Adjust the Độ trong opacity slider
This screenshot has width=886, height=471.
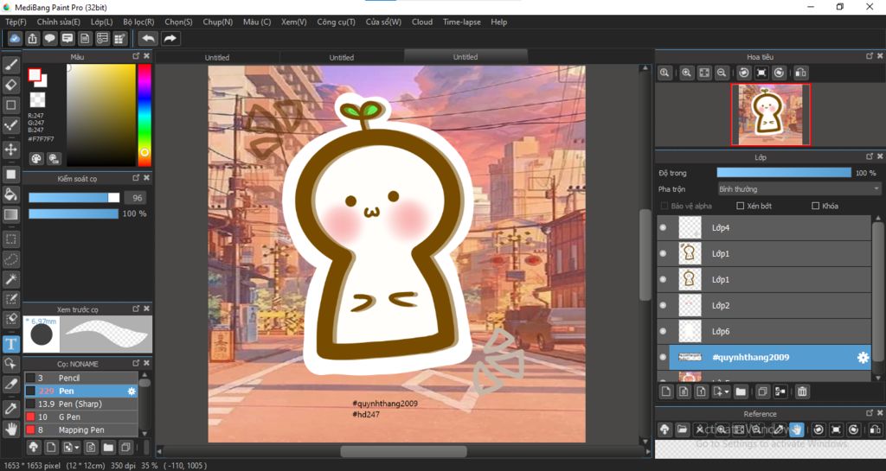(784, 173)
